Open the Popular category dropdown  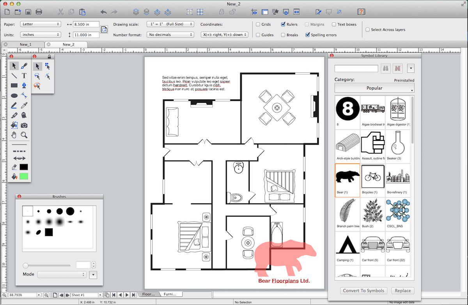(x=374, y=88)
